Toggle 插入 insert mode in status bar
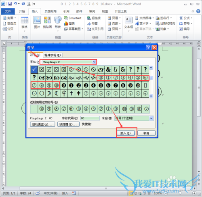202x197 pixels. pyautogui.click(x=65, y=193)
